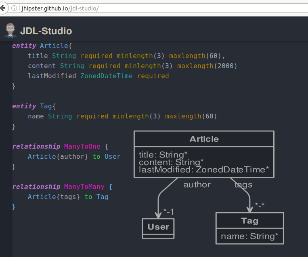
Task: Click the arrowhead pointing to User
Action: click(x=159, y=214)
